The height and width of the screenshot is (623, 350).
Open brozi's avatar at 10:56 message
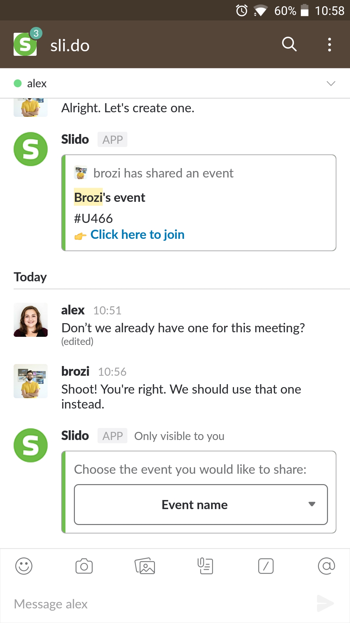[x=30, y=381]
